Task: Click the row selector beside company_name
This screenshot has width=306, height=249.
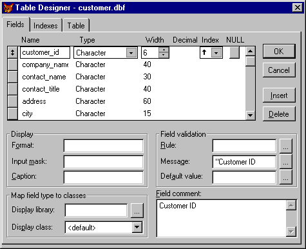Action: (12, 65)
